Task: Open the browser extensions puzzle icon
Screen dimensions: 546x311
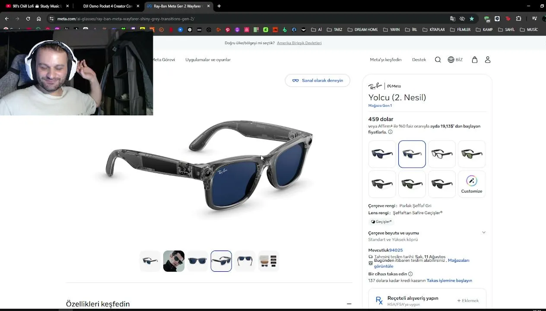Action: (x=518, y=19)
